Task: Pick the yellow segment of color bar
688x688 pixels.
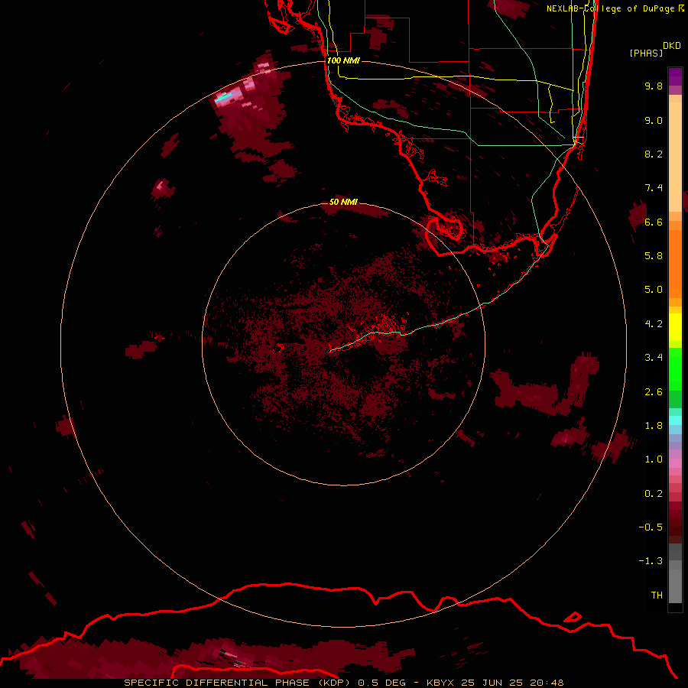Action: point(675,327)
